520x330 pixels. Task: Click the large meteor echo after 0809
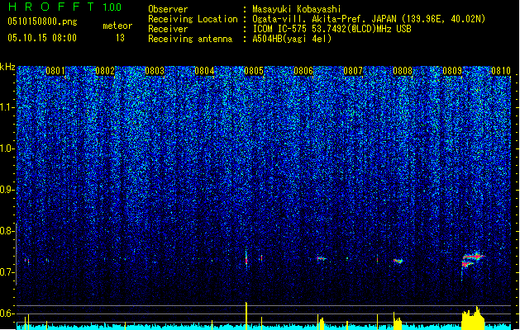point(473,260)
